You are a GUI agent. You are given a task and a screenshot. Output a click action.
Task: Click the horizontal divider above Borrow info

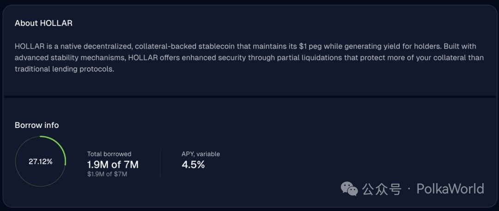tap(249, 97)
